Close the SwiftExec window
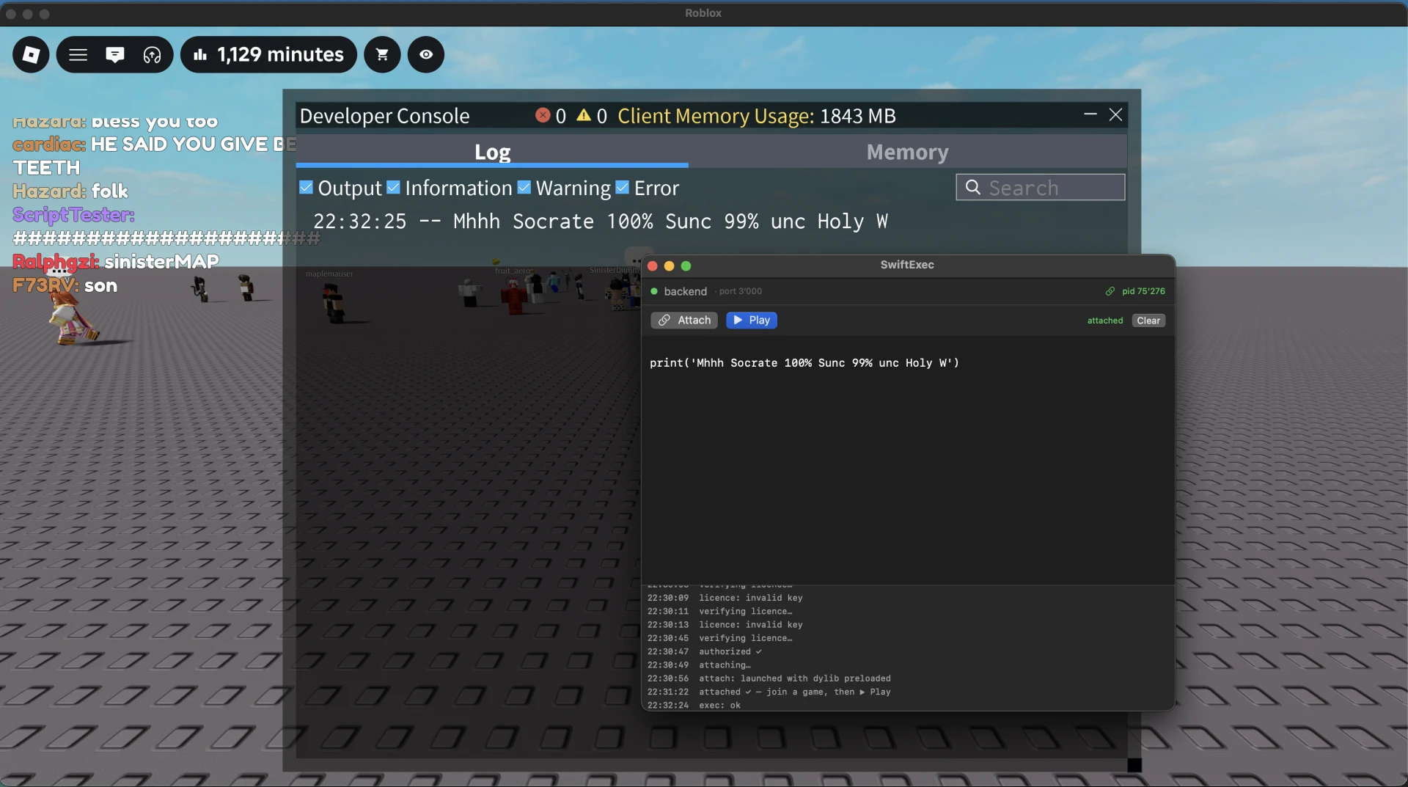Image resolution: width=1408 pixels, height=787 pixels. pyautogui.click(x=652, y=266)
